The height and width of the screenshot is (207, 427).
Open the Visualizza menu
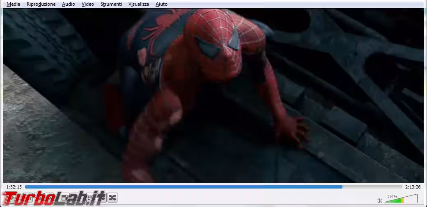tap(139, 4)
